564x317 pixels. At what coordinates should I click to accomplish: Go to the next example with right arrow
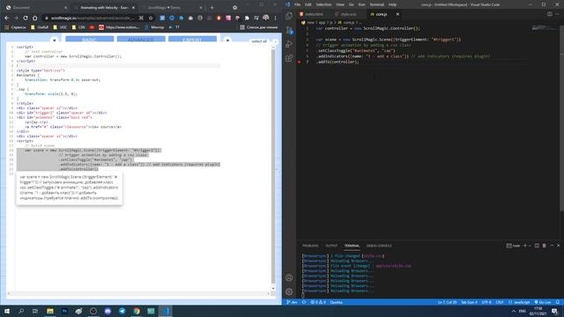pos(227,41)
